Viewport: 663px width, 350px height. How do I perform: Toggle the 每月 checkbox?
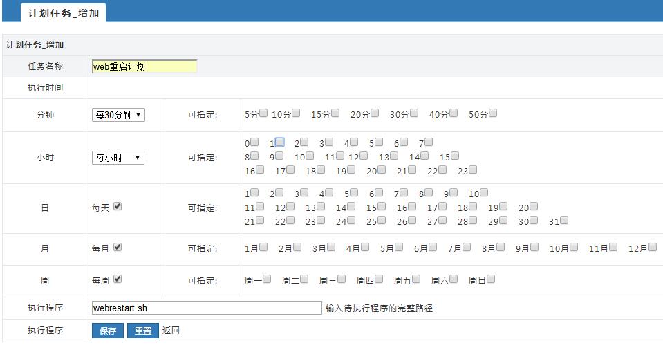coord(118,248)
